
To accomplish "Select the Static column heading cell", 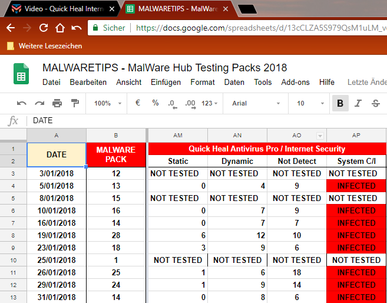I will coord(178,162).
